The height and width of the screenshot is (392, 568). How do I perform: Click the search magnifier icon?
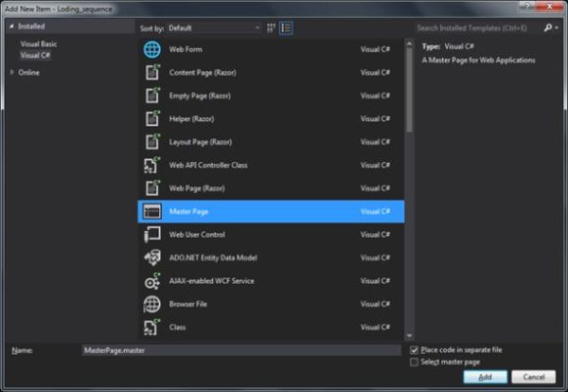click(548, 27)
